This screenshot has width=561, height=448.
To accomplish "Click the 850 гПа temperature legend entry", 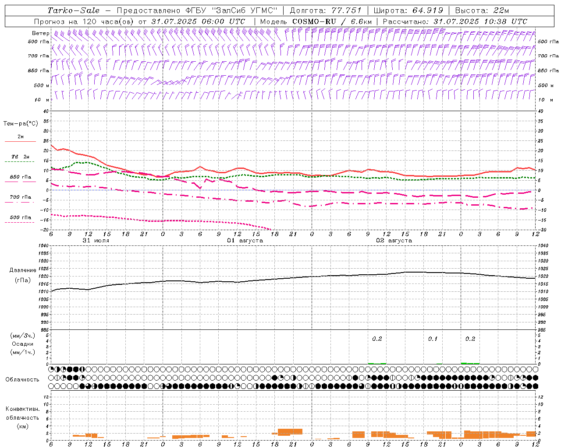I will click(x=20, y=177).
